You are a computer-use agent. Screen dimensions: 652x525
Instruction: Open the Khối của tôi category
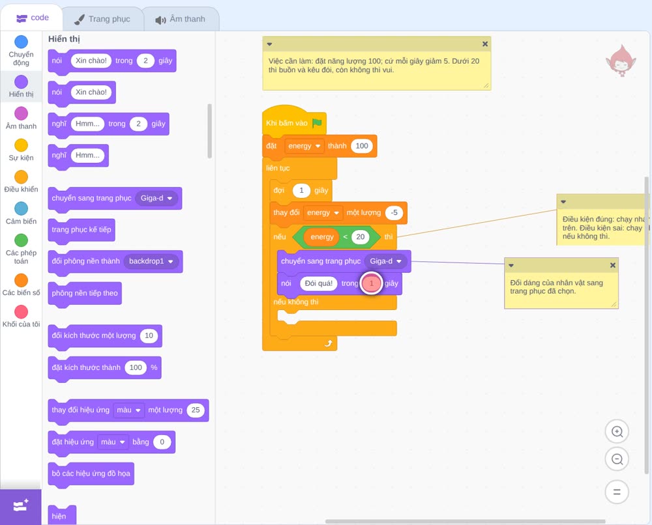(22, 316)
